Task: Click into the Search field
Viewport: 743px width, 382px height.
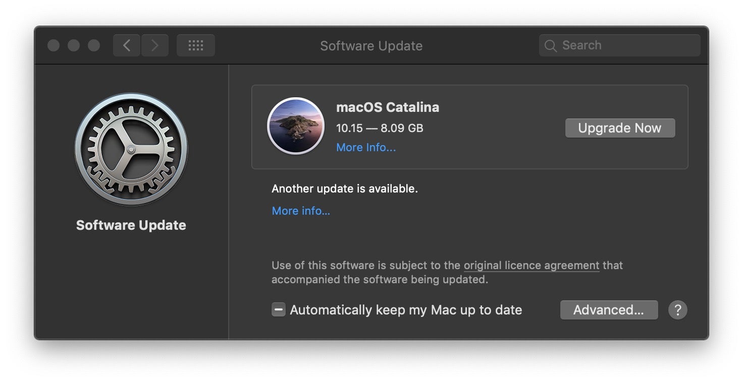Action: [x=626, y=46]
